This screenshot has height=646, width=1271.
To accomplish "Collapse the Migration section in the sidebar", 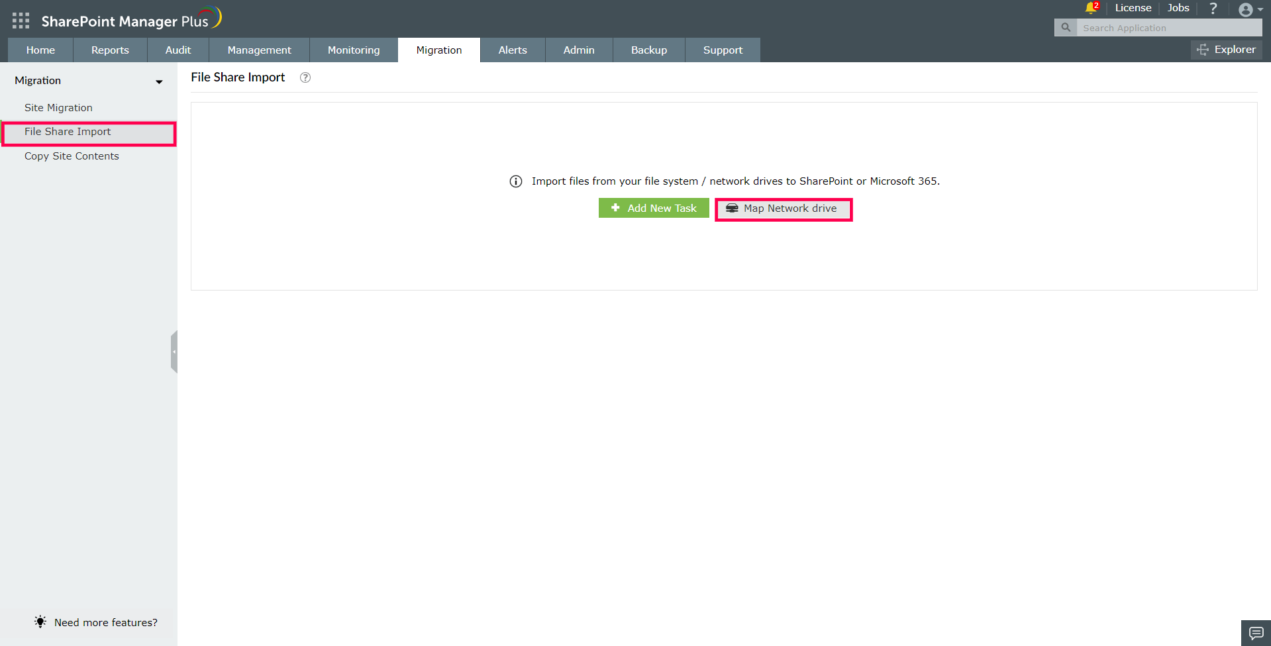I will [159, 82].
